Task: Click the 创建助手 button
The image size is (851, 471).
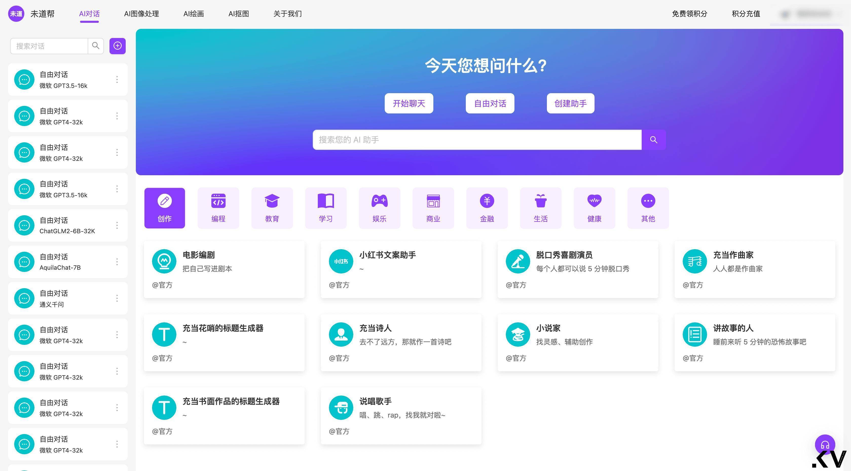Action: (570, 103)
